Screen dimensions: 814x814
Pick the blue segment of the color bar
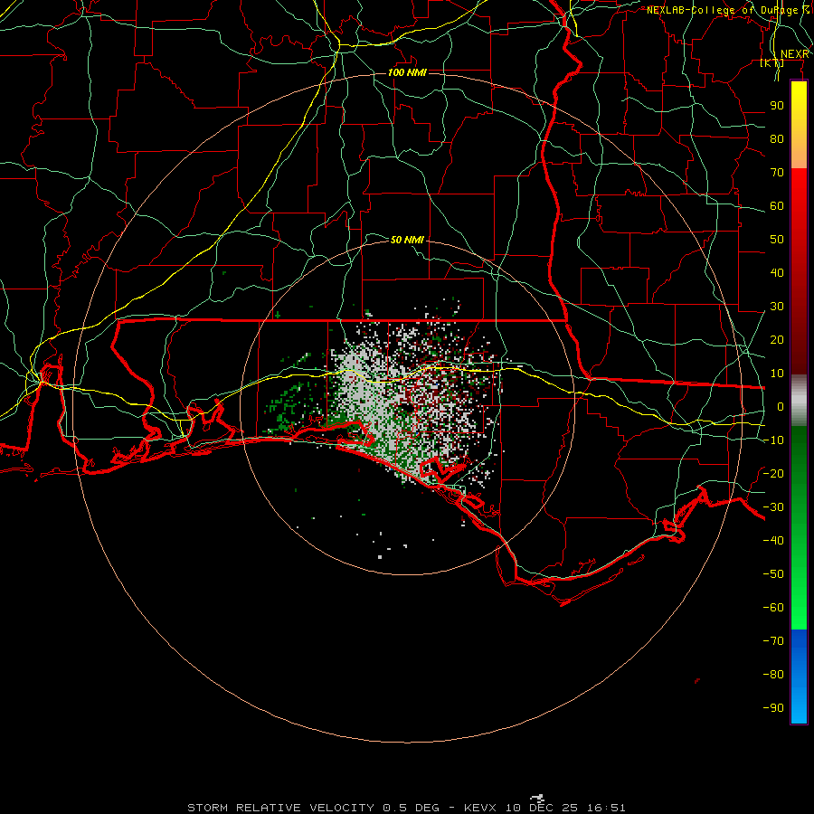click(799, 677)
